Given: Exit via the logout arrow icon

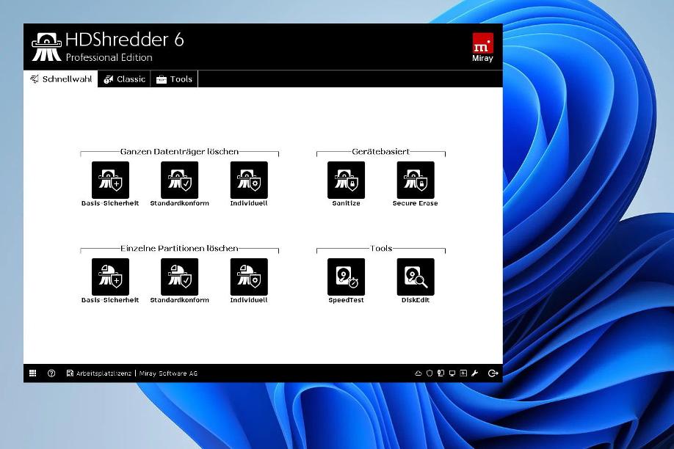Looking at the screenshot, I should 493,373.
